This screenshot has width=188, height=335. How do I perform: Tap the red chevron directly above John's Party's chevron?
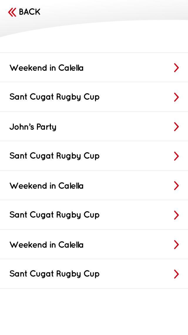click(x=176, y=97)
